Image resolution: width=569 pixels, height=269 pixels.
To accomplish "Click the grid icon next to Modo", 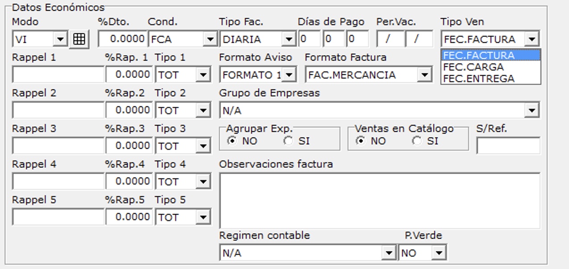I will coord(79,39).
